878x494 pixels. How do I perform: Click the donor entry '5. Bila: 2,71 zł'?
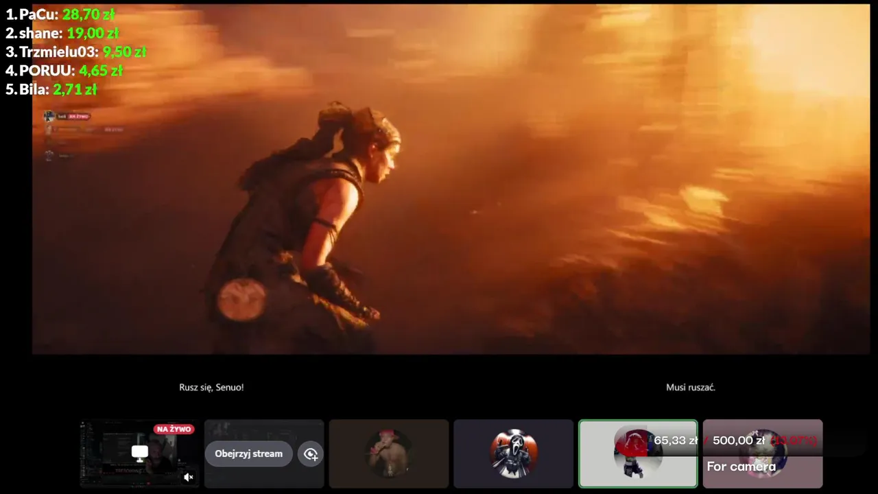[x=51, y=89]
